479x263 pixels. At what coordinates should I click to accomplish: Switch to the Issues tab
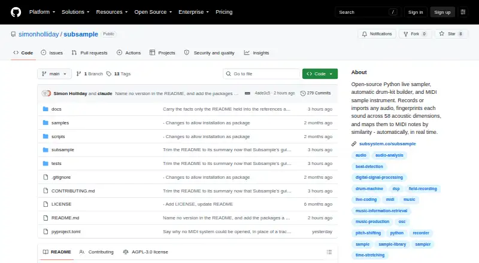(52, 53)
